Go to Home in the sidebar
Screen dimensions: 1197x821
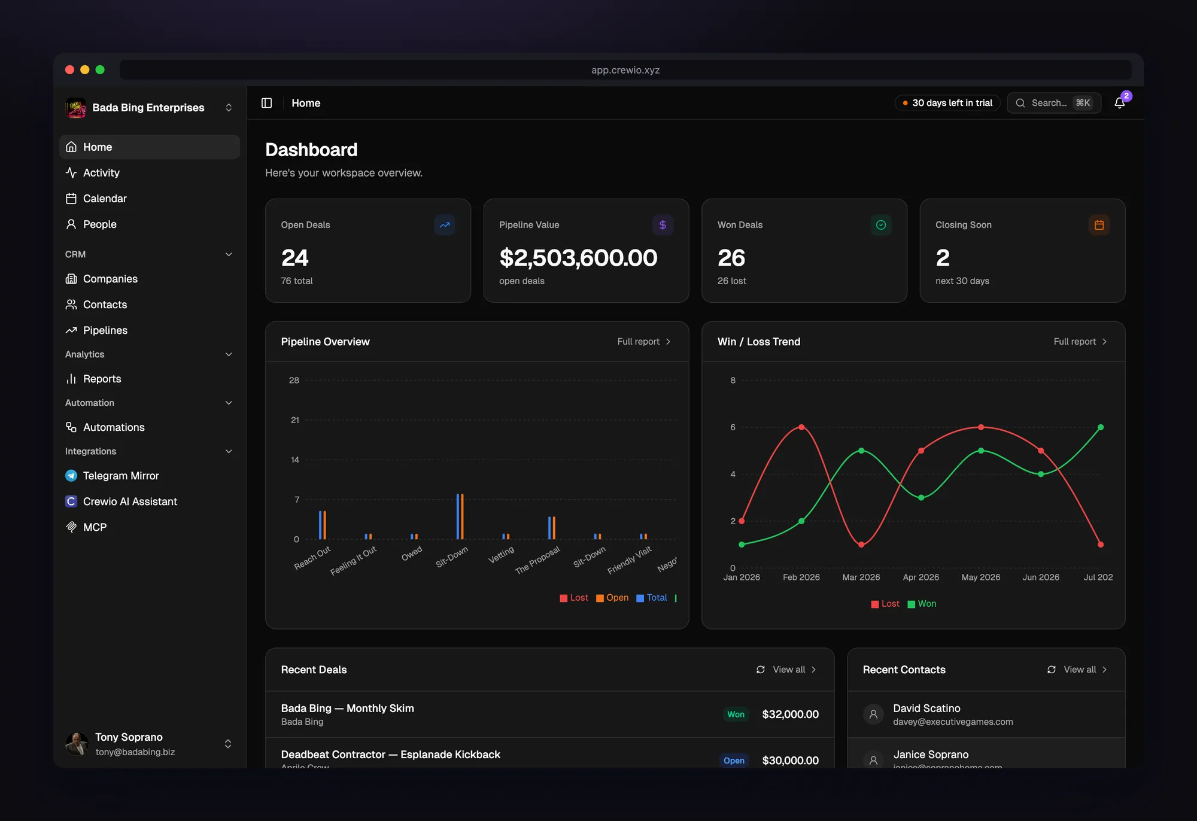click(150, 147)
